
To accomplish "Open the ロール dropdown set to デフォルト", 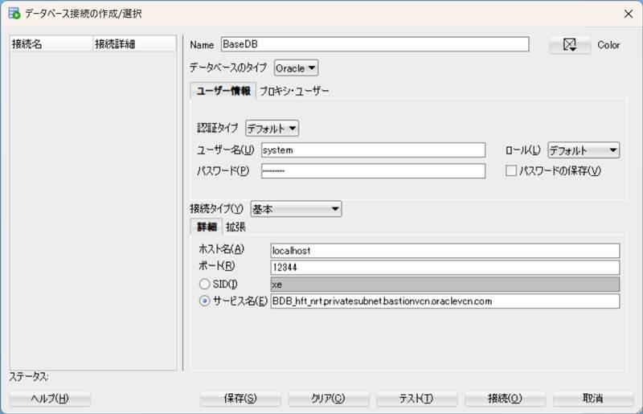I will tap(584, 150).
